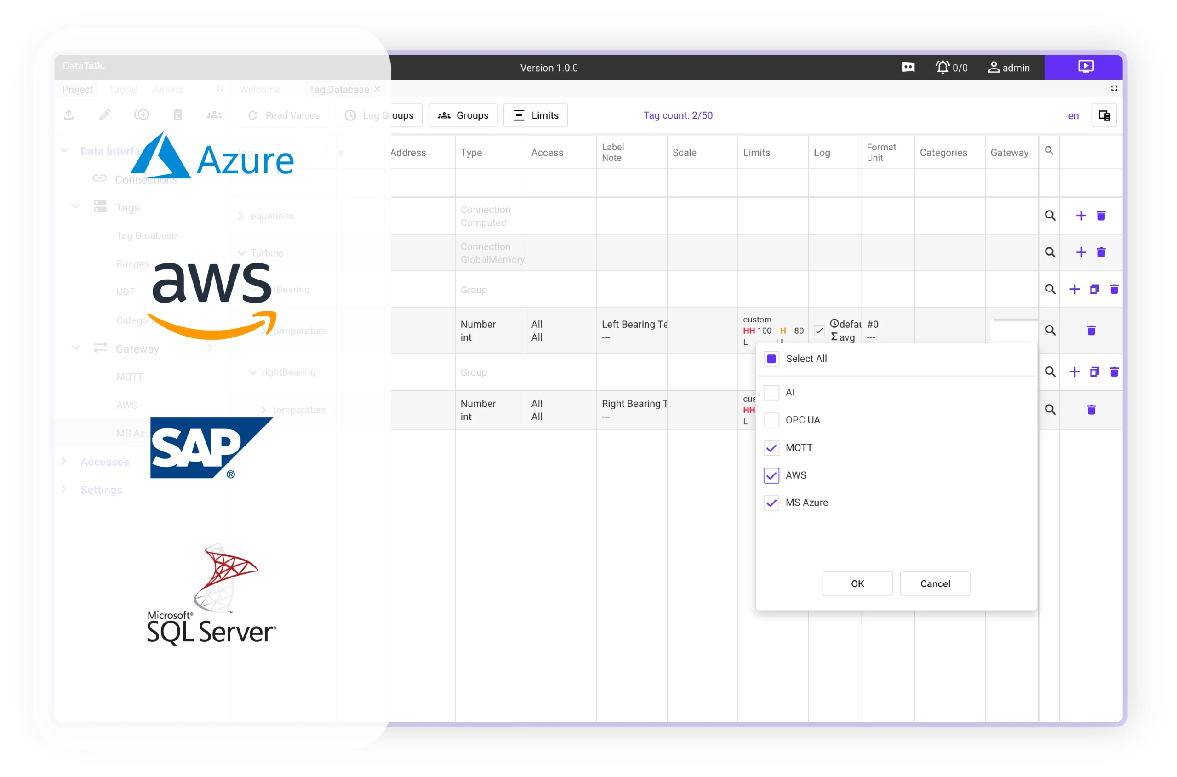This screenshot has width=1177, height=777.
Task: Collapse the Data Interface section
Action: (64, 151)
